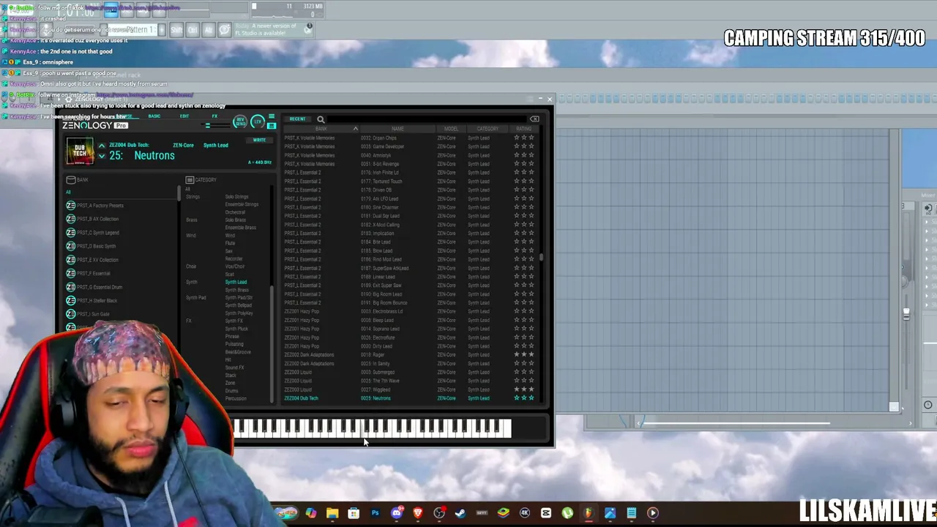Click the Dub Tech preset artwork thumbnail
Screen dimensions: 937x527
pyautogui.click(x=80, y=152)
